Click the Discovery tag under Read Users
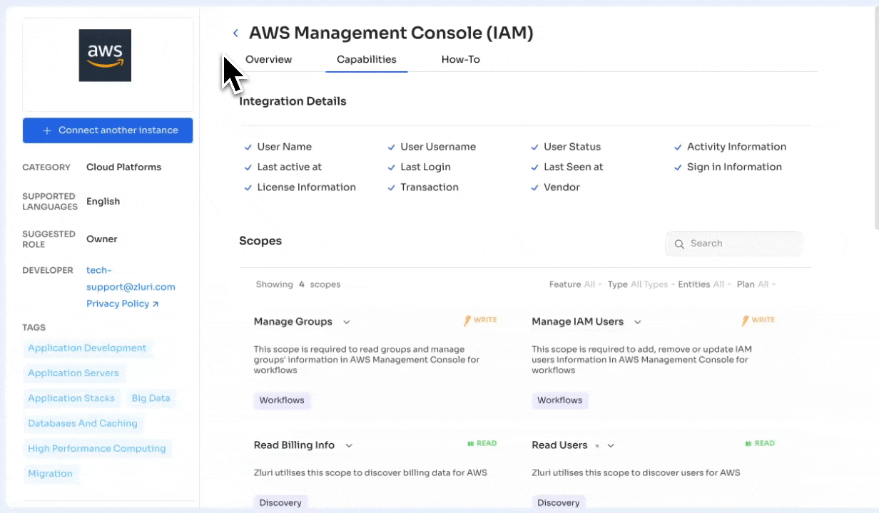This screenshot has width=879, height=513. tap(559, 503)
